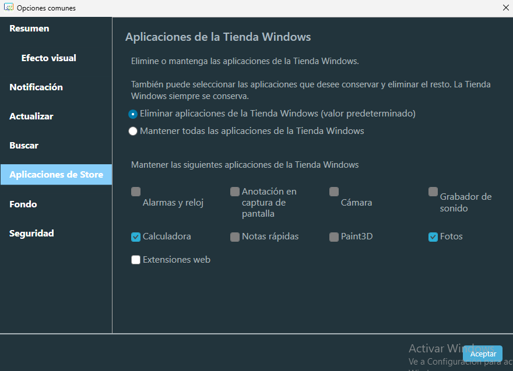This screenshot has width=513, height=371.
Task: Check Grabador de sonido option
Action: pyautogui.click(x=433, y=192)
